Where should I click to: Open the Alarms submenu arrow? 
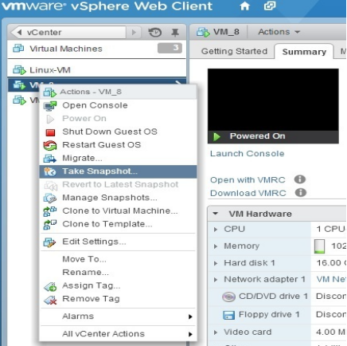[190, 317]
